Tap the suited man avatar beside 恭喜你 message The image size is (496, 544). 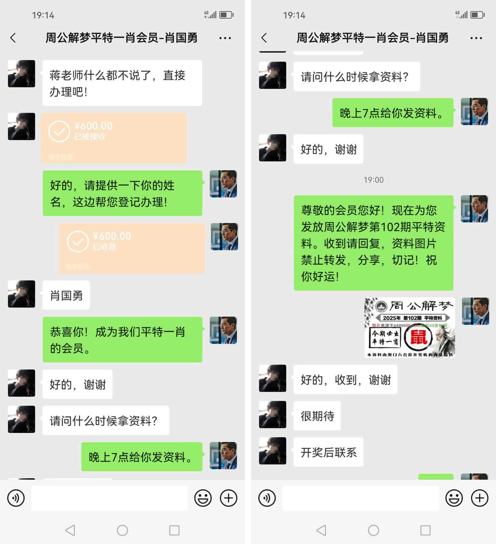[223, 330]
